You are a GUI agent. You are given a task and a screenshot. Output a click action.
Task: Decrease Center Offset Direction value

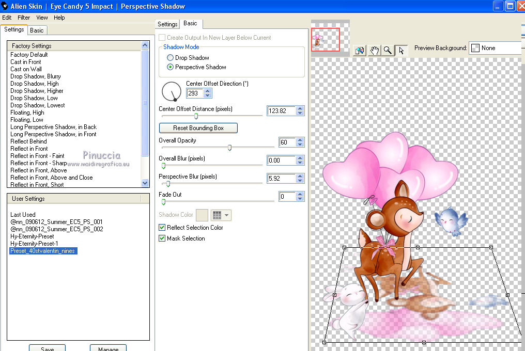pos(208,95)
